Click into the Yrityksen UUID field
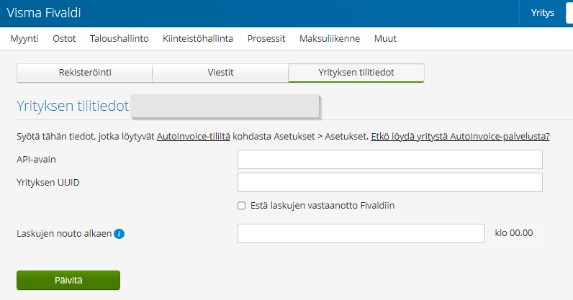The image size is (573, 300). pos(389,183)
